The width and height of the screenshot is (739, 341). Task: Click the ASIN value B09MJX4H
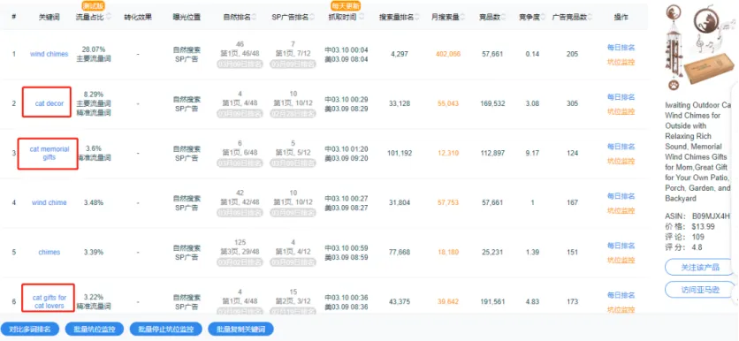click(712, 216)
